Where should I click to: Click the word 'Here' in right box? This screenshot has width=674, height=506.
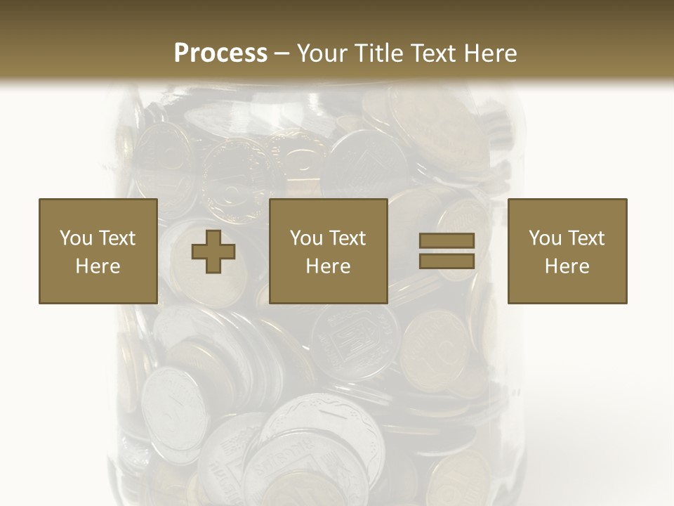pos(567,266)
